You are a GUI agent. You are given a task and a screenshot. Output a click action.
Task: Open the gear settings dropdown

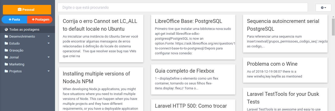[x=323, y=8]
